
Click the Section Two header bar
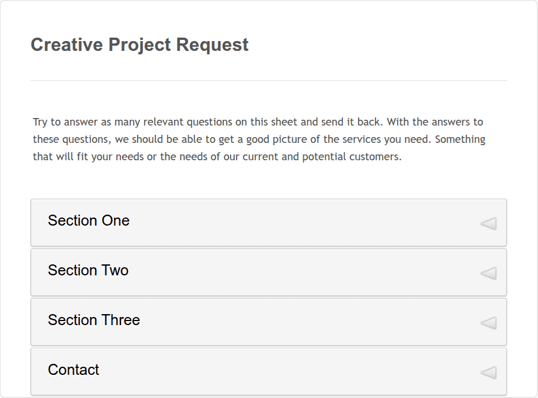click(x=88, y=271)
